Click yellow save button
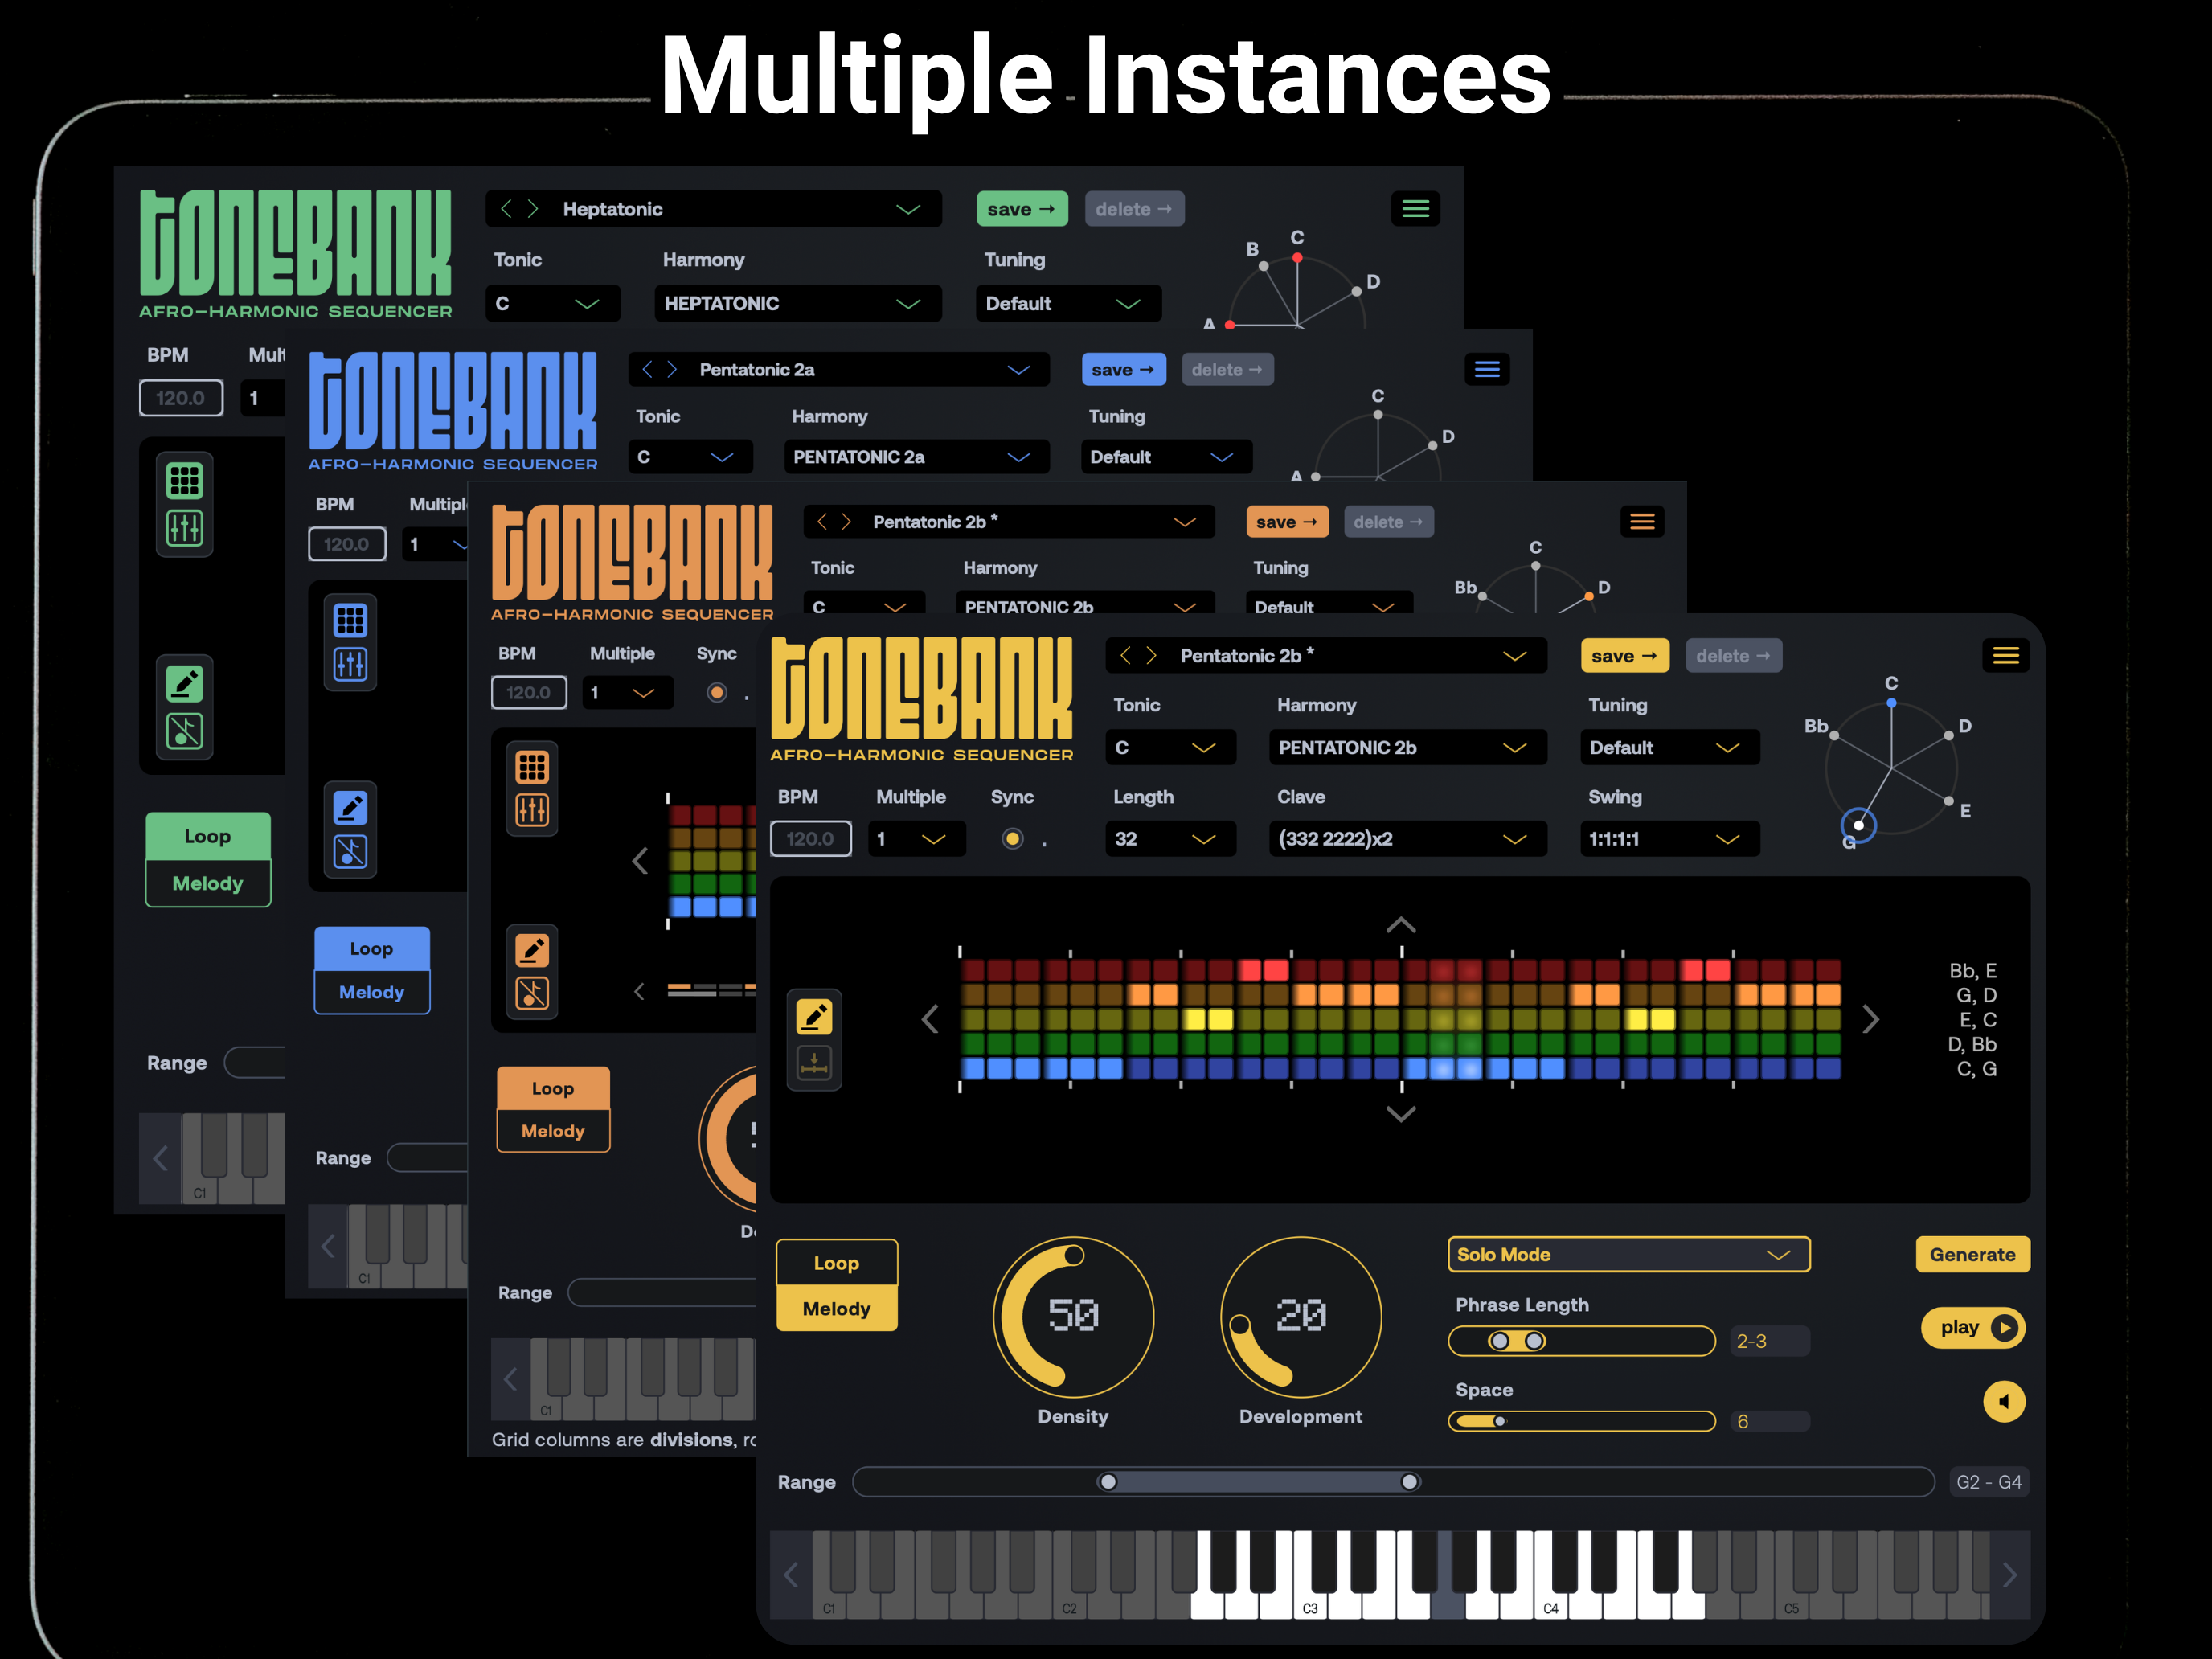 click(x=1624, y=656)
